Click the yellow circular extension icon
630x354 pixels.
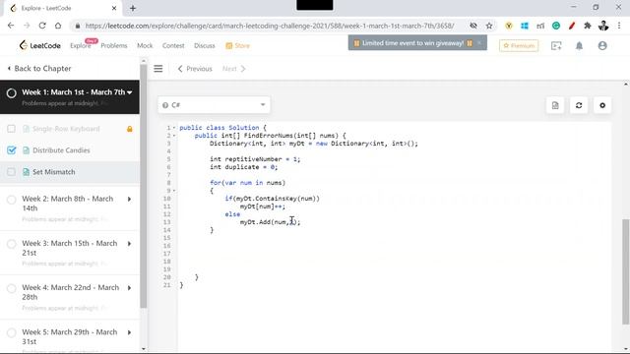coord(509,26)
